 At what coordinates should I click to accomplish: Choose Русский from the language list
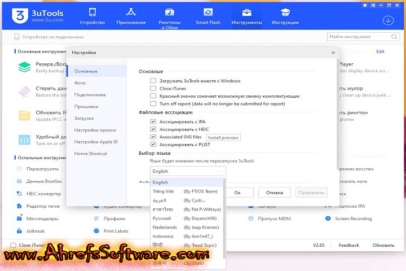163,218
